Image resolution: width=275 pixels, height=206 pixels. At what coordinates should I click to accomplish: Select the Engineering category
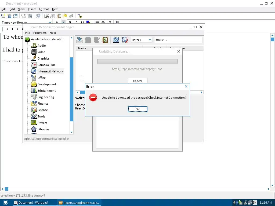click(x=46, y=97)
